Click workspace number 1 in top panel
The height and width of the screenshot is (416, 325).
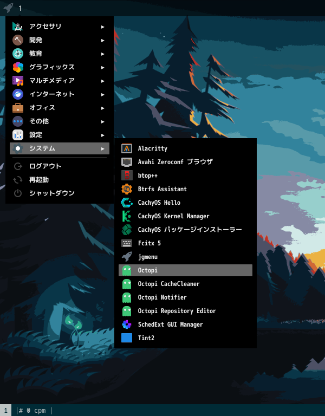pyautogui.click(x=20, y=8)
